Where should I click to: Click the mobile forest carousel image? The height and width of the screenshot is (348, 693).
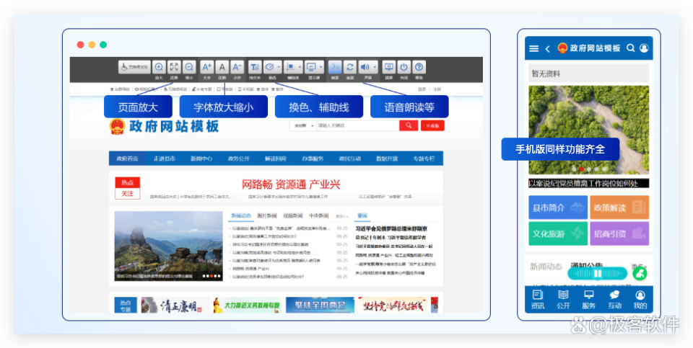(589, 130)
